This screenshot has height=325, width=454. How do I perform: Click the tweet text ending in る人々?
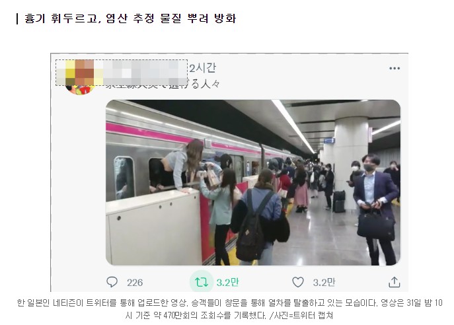[x=162, y=84]
